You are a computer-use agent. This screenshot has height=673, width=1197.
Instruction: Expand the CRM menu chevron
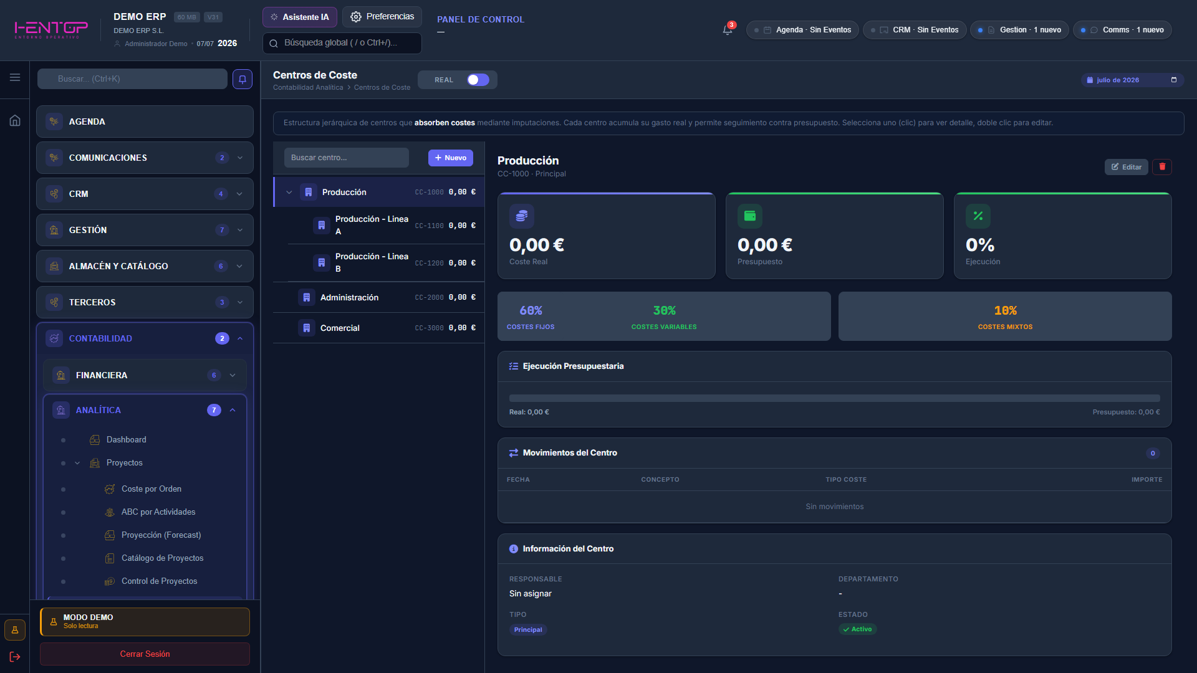[240, 194]
